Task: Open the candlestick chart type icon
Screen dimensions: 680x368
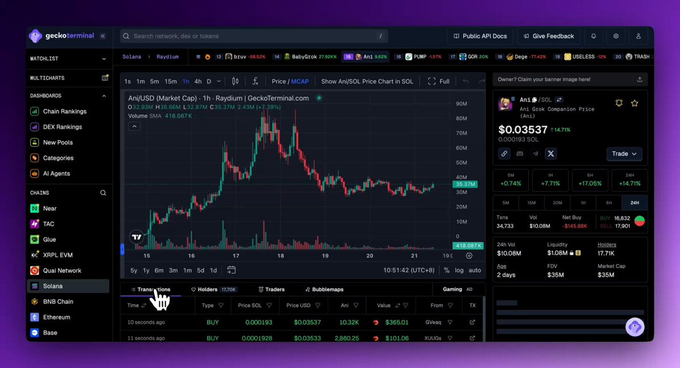Action: pos(235,81)
